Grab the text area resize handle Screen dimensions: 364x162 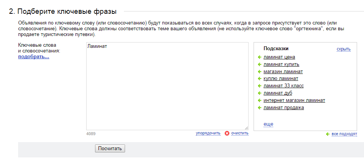[246, 128]
